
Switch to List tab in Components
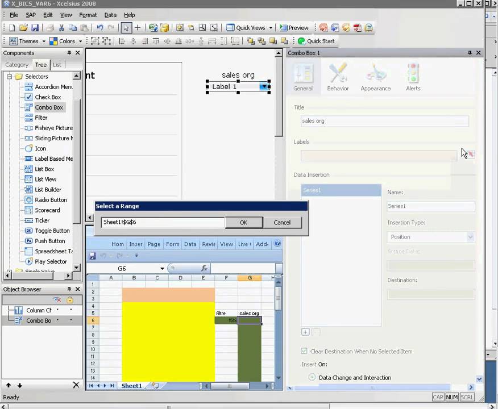point(57,65)
